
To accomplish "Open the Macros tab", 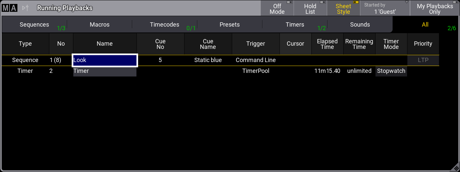I will click(x=100, y=25).
